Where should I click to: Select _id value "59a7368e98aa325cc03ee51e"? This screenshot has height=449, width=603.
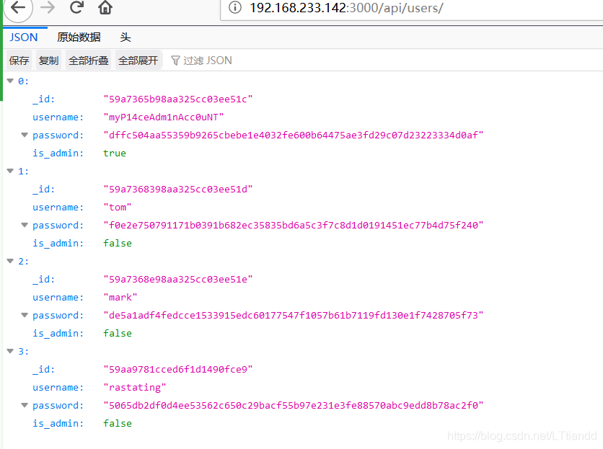pyautogui.click(x=178, y=280)
